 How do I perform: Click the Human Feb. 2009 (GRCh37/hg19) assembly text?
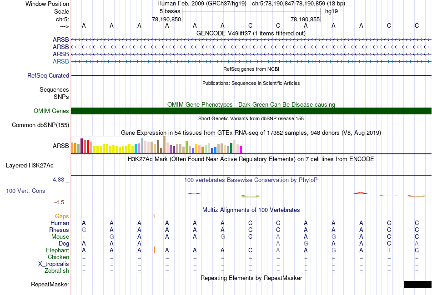[201, 4]
